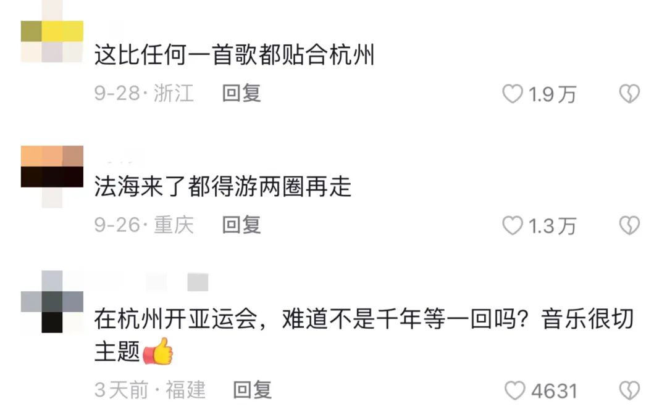The height and width of the screenshot is (417, 667).
Task: Open the orange and black avatar profile
Action: (52, 176)
